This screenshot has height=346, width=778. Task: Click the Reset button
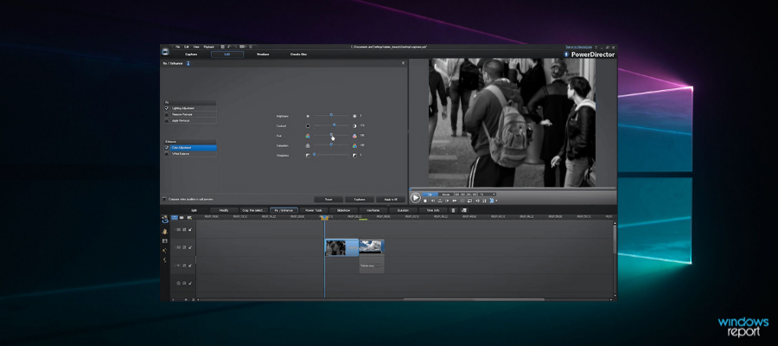tap(328, 199)
